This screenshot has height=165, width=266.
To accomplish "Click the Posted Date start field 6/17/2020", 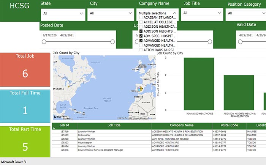I will pyautogui.click(x=50, y=35).
